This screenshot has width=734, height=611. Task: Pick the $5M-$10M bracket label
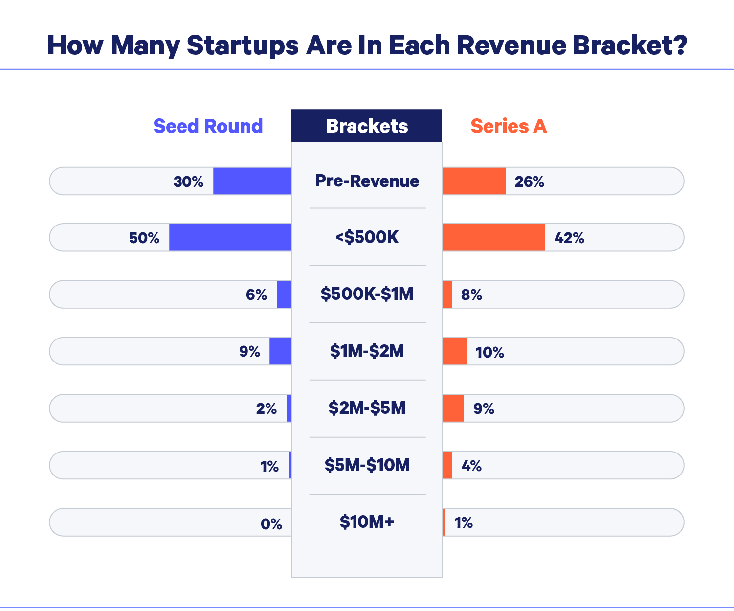(367, 465)
